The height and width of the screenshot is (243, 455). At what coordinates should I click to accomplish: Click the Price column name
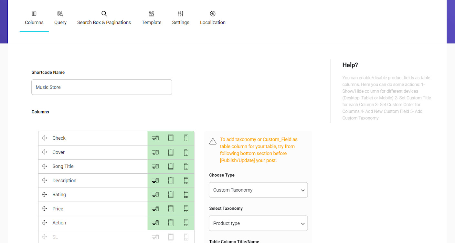[58, 209]
